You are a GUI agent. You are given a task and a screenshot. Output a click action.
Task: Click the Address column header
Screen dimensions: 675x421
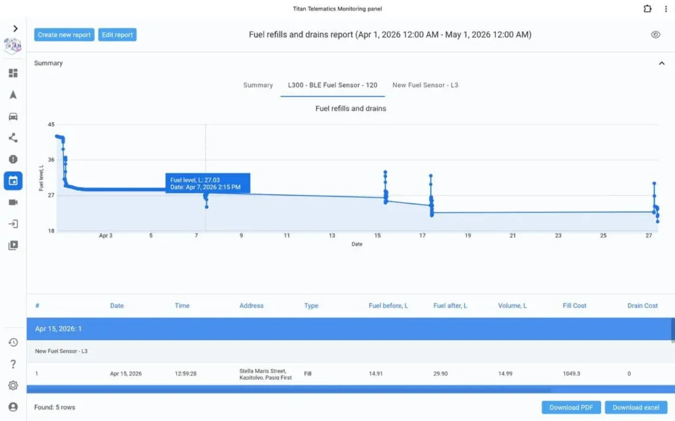(251, 306)
